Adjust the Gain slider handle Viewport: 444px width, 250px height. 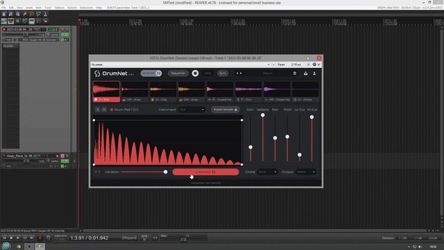250,147
